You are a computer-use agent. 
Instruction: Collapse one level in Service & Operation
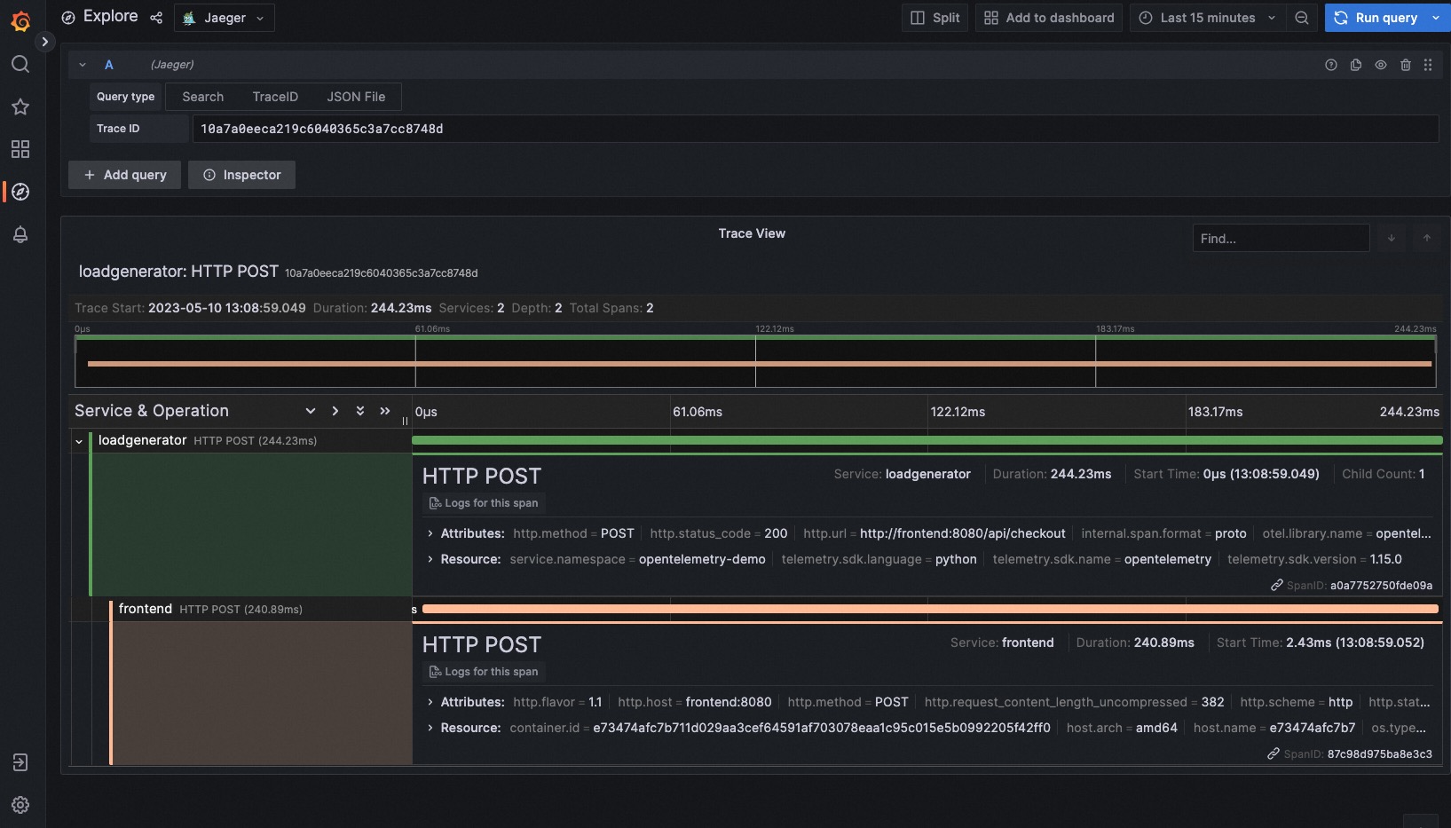[335, 411]
